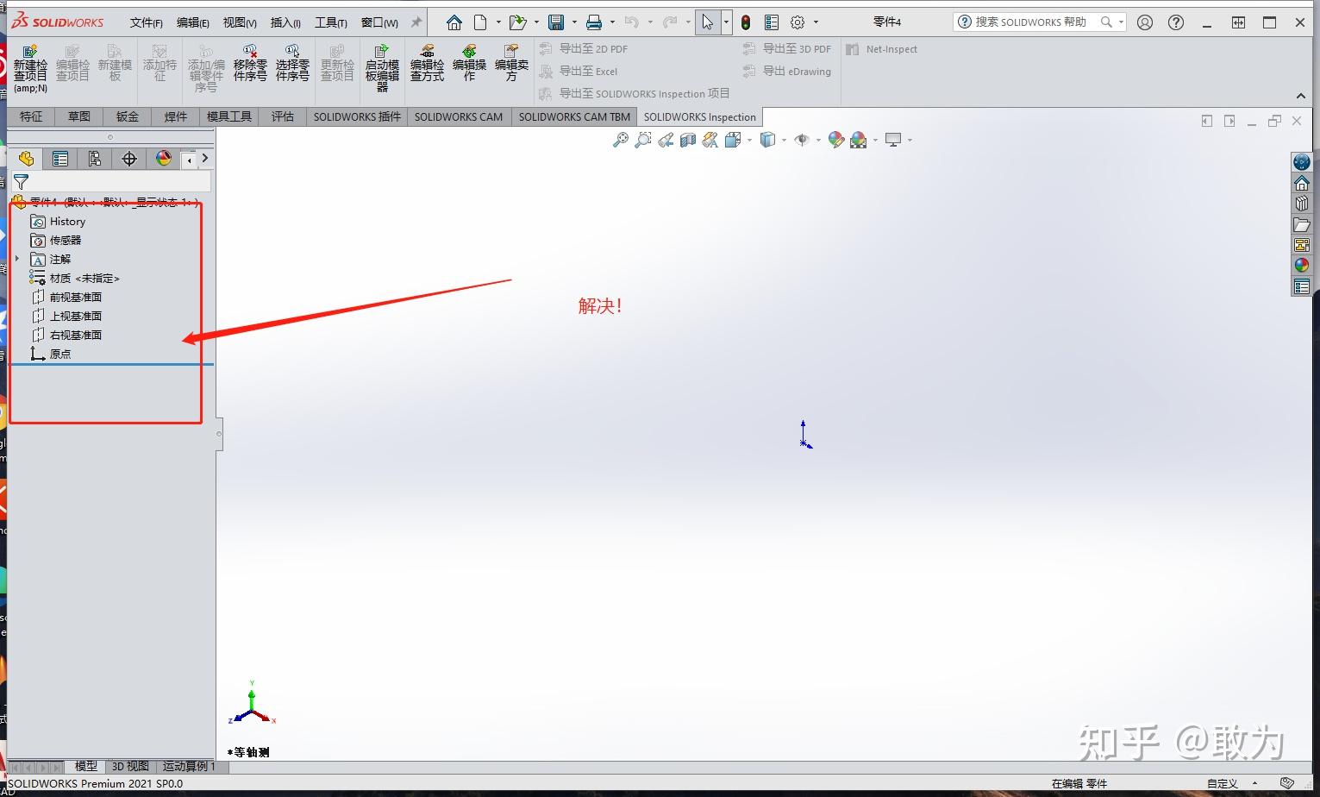Screen dimensions: 1320x797
Task: Click 选择零件序号 select balloons tool
Action: 292,64
